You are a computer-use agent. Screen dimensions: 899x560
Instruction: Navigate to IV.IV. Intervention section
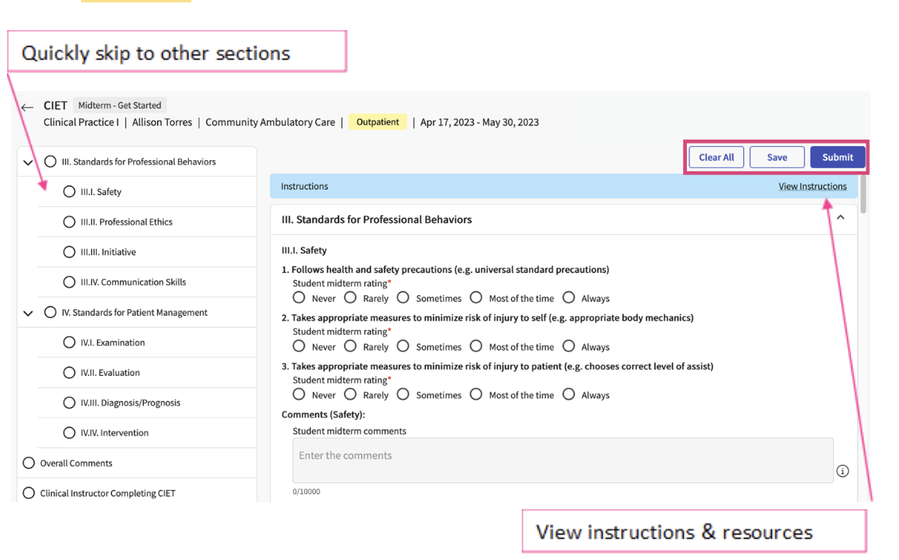tap(114, 433)
